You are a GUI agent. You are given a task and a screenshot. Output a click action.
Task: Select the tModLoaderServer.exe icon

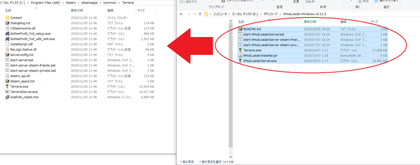click(x=240, y=61)
